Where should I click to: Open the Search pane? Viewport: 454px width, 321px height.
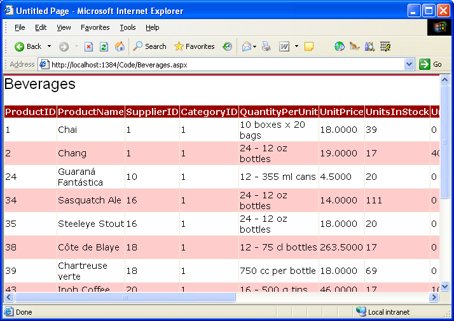[x=149, y=46]
